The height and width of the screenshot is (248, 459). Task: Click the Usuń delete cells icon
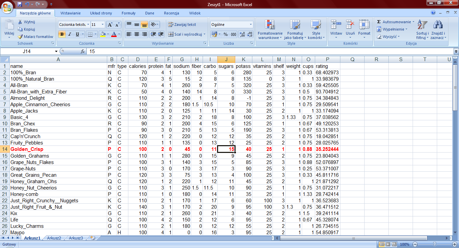(350, 25)
